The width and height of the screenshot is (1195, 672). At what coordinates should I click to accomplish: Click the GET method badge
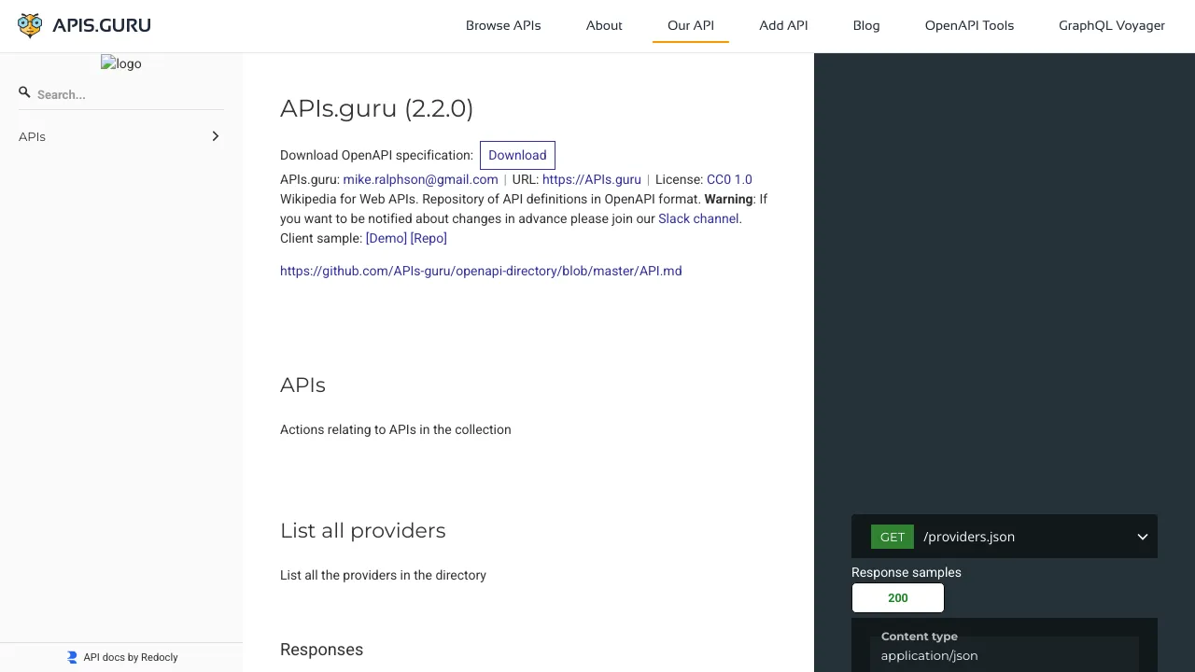893,537
